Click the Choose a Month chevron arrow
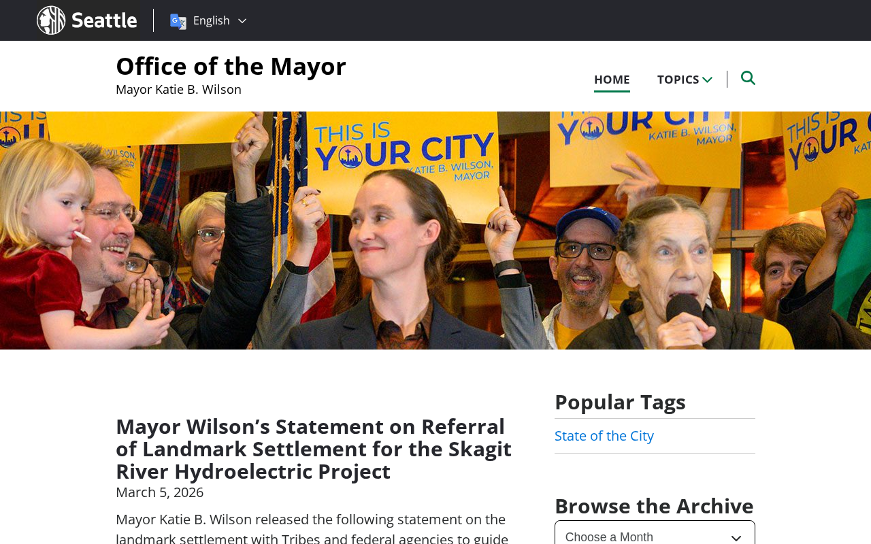The width and height of the screenshot is (871, 544). (x=736, y=538)
